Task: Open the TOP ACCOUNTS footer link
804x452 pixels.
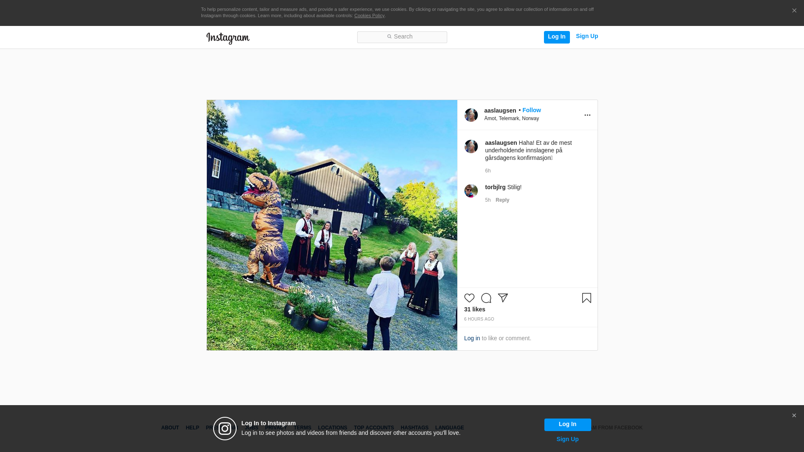Action: 374,428
